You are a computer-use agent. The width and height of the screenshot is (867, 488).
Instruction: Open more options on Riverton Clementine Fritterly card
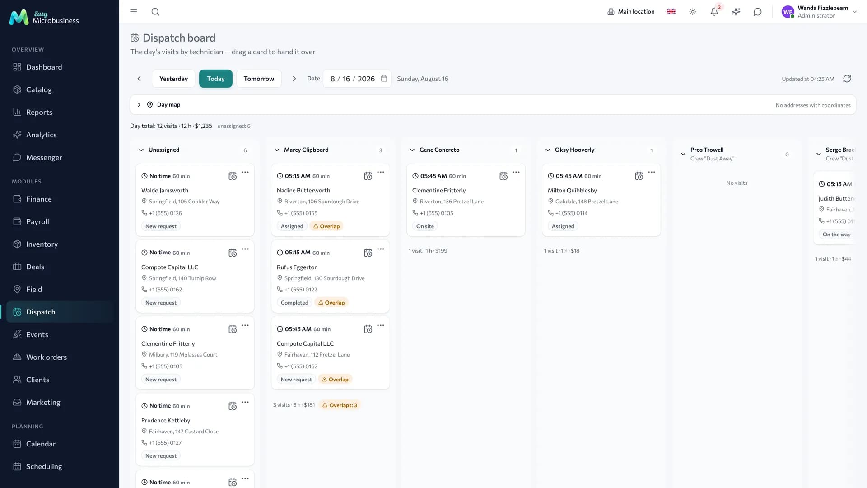(516, 172)
